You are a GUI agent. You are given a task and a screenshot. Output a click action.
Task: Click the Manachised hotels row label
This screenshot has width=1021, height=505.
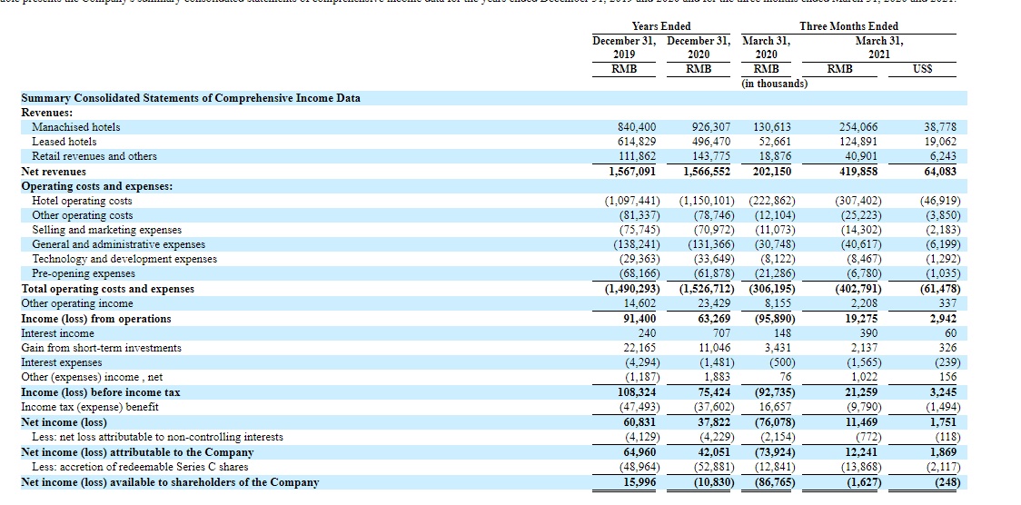[75, 127]
